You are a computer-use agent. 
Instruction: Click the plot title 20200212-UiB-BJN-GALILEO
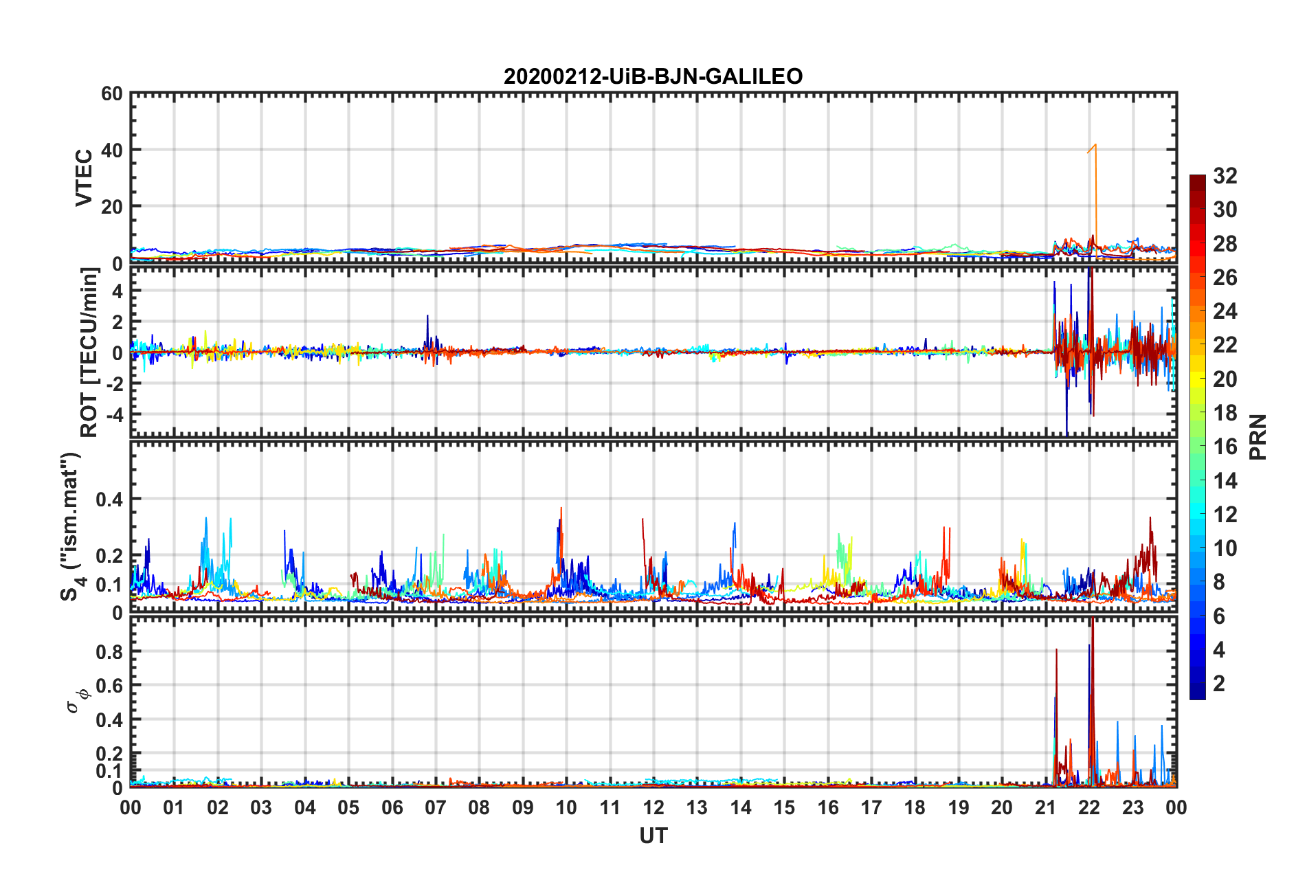653,76
